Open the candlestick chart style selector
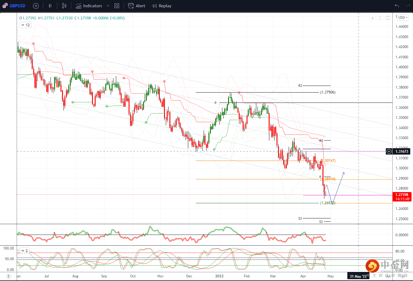Viewport: 413px width, 281px height. (x=64, y=6)
